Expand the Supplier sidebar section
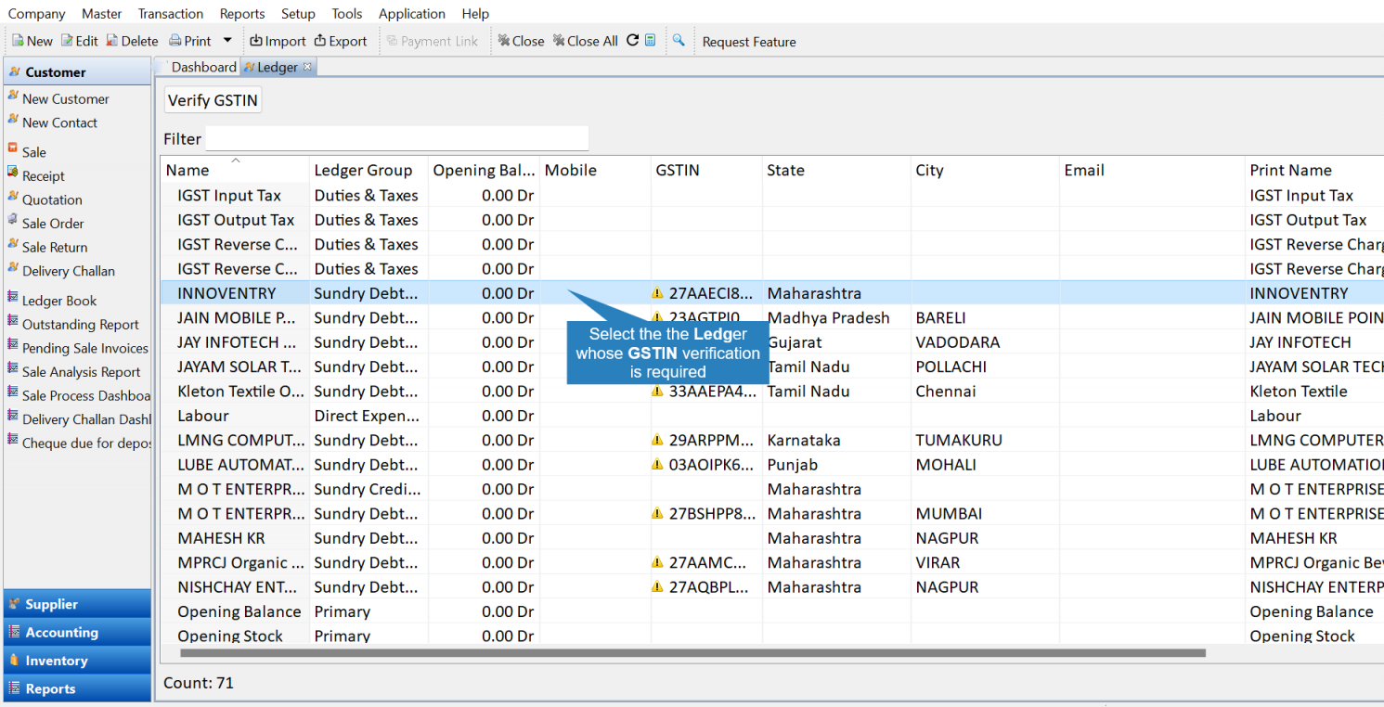Screen dimensions: 1384x707 pyautogui.click(x=77, y=604)
